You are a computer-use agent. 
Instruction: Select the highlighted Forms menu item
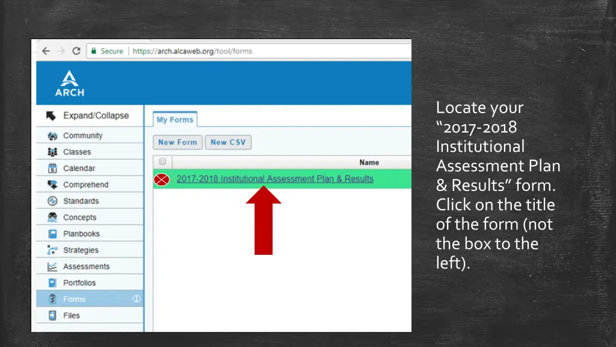coord(90,299)
